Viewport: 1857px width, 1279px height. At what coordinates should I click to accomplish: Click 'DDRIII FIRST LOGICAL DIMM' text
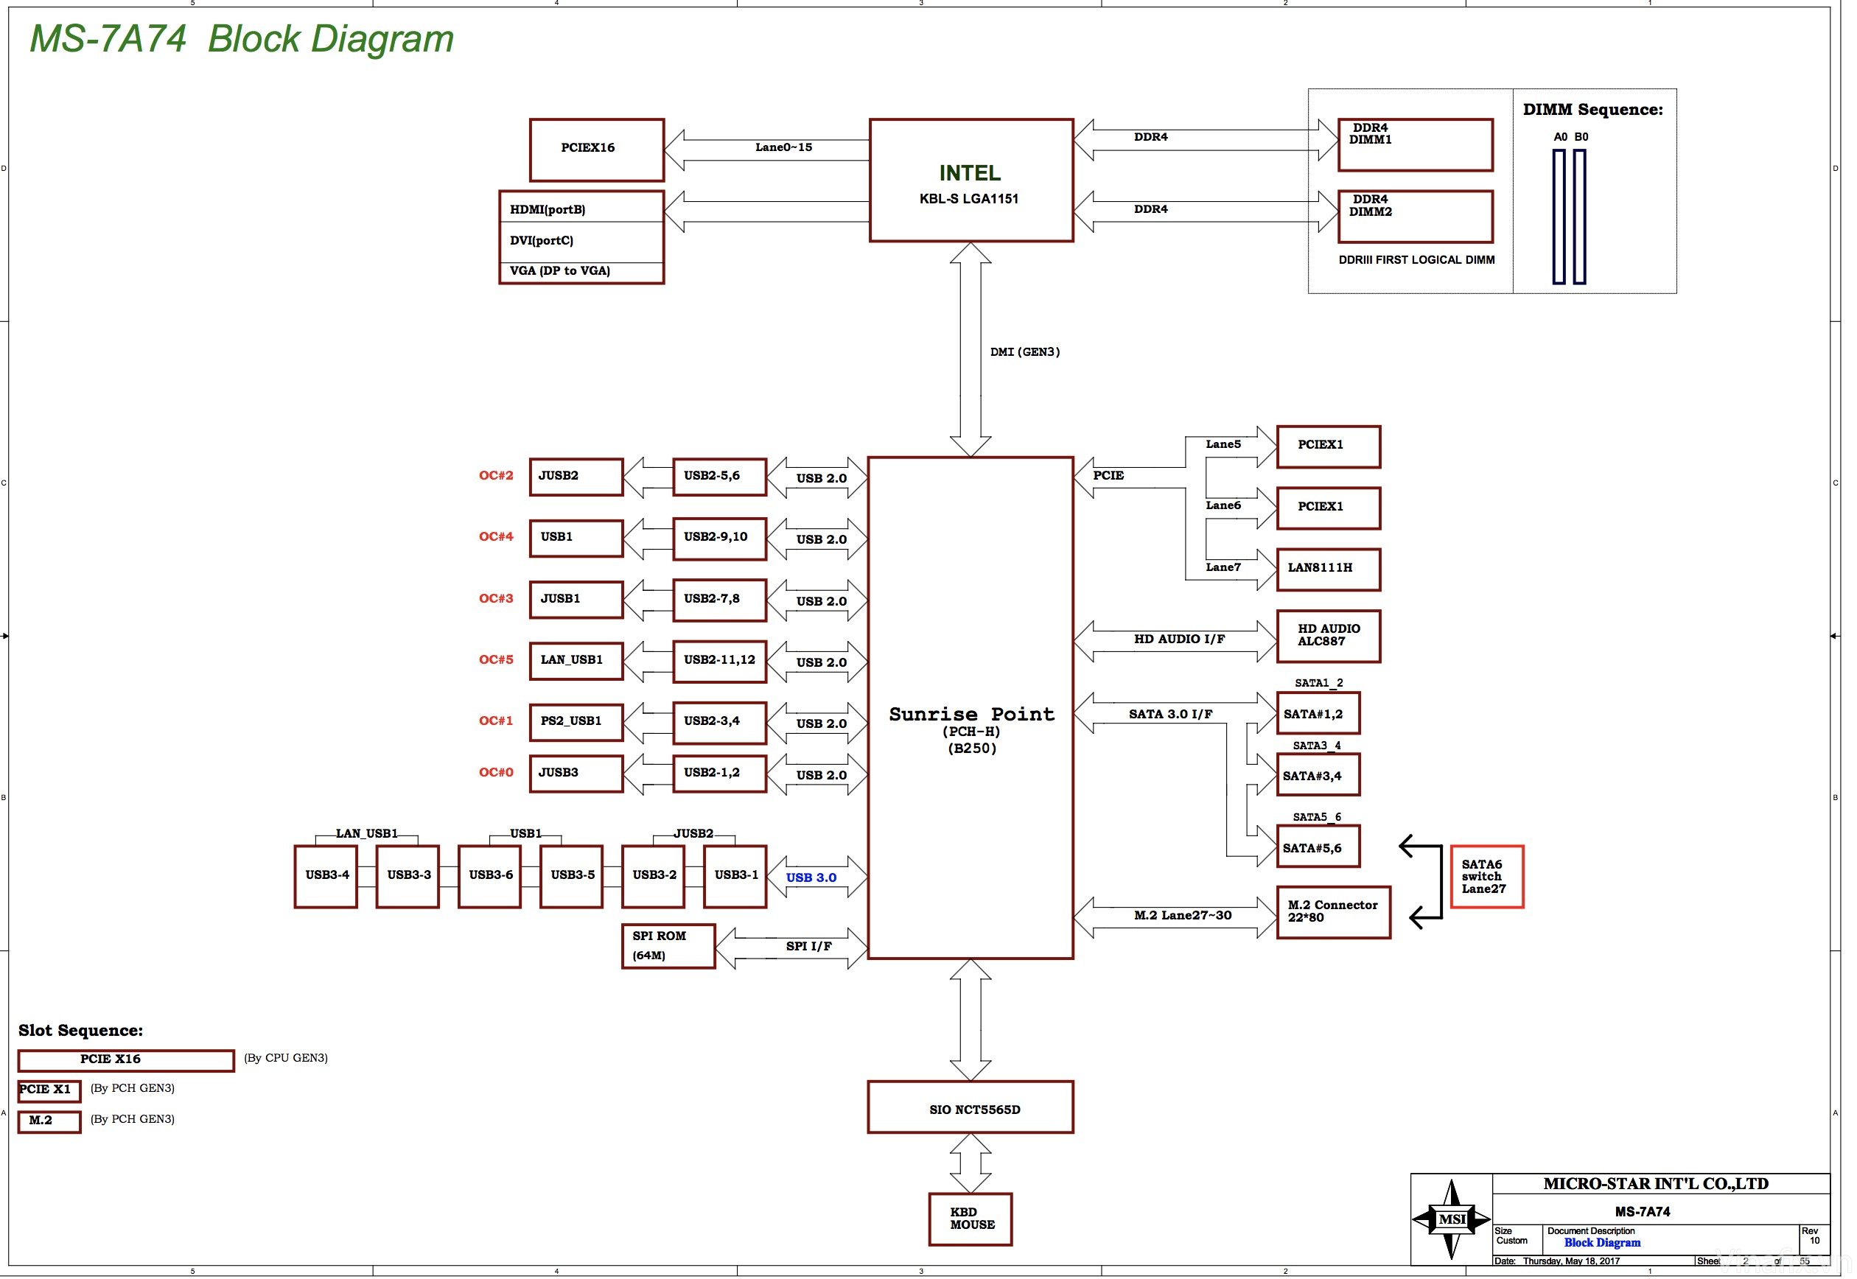tap(1416, 259)
